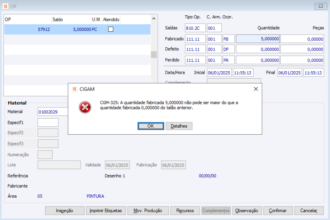
Task: Click the Inspeção button
Action: [65, 211]
